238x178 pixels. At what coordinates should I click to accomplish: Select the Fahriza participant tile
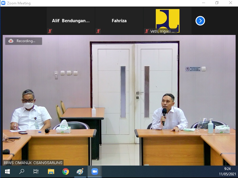119,21
